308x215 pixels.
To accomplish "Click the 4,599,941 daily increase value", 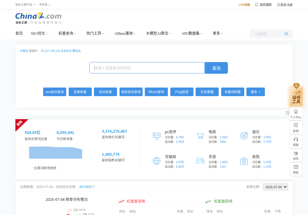I will click(x=65, y=133).
